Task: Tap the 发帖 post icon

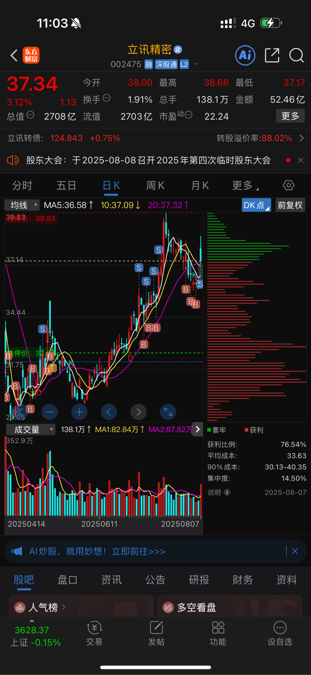Action: click(x=156, y=633)
